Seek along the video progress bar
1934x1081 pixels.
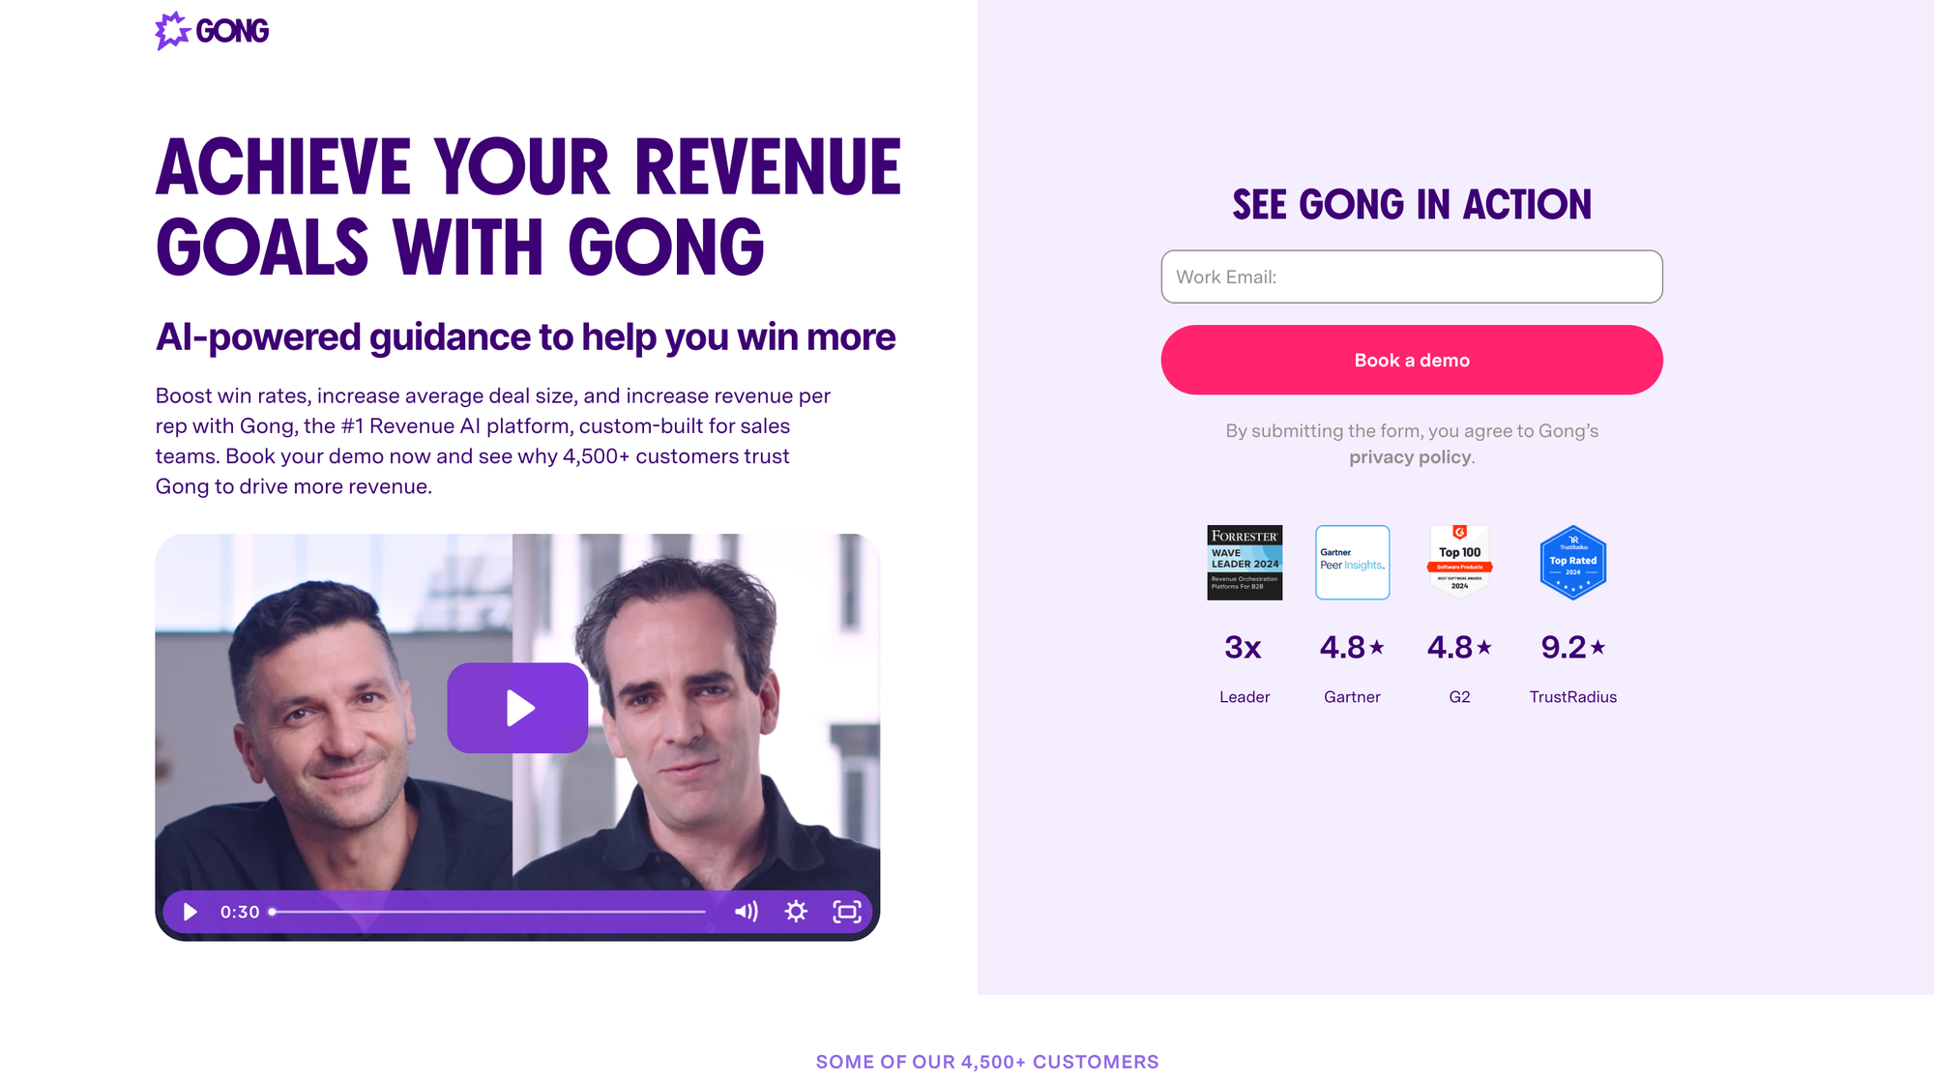tap(488, 912)
